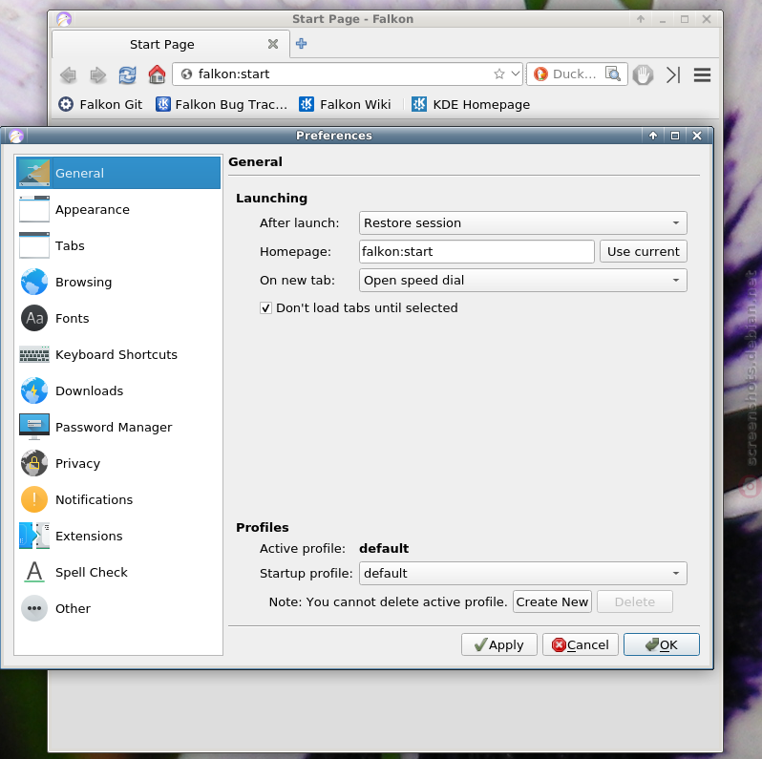This screenshot has width=762, height=759.
Task: Open the Falkon Bug Tracker bookmark
Action: click(222, 104)
